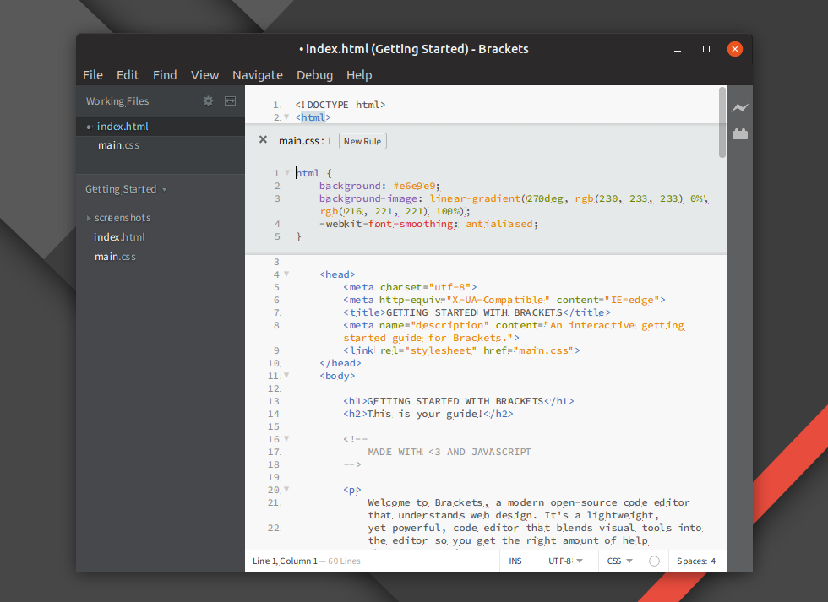
Task: Close the inline main.css editor with the X
Action: point(263,139)
